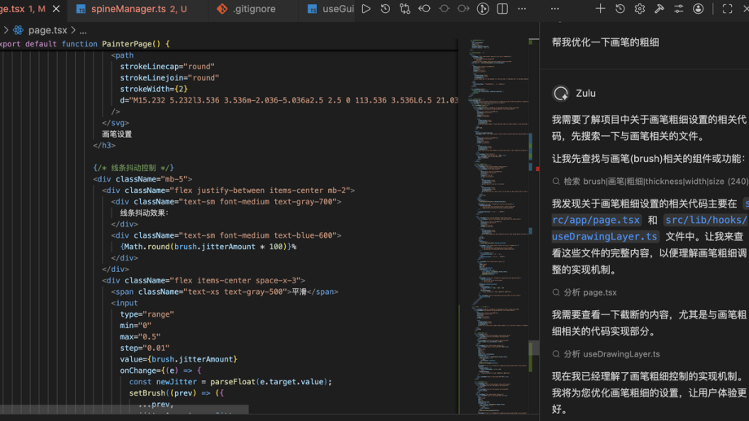Open the user account profile icon
This screenshot has width=749, height=421.
(x=698, y=9)
